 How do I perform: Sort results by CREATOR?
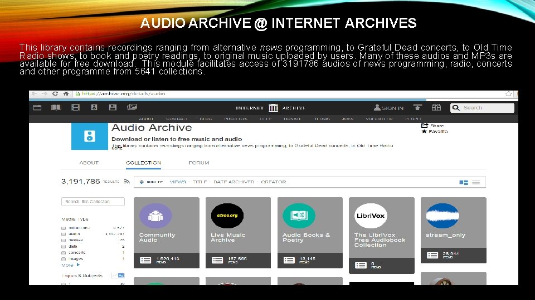(x=273, y=182)
